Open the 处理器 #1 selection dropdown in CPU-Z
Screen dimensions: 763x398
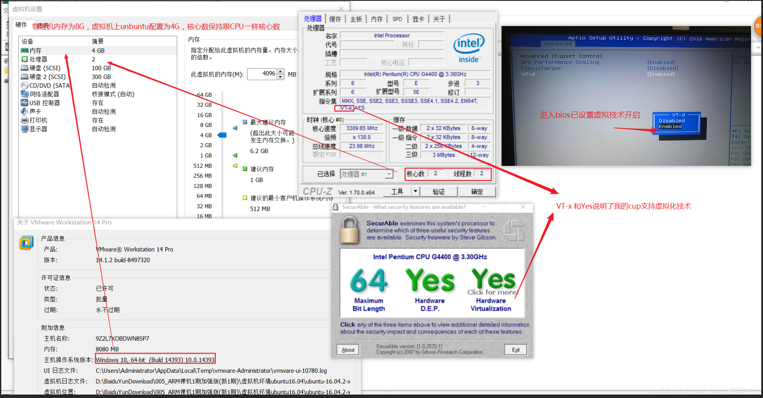click(389, 174)
